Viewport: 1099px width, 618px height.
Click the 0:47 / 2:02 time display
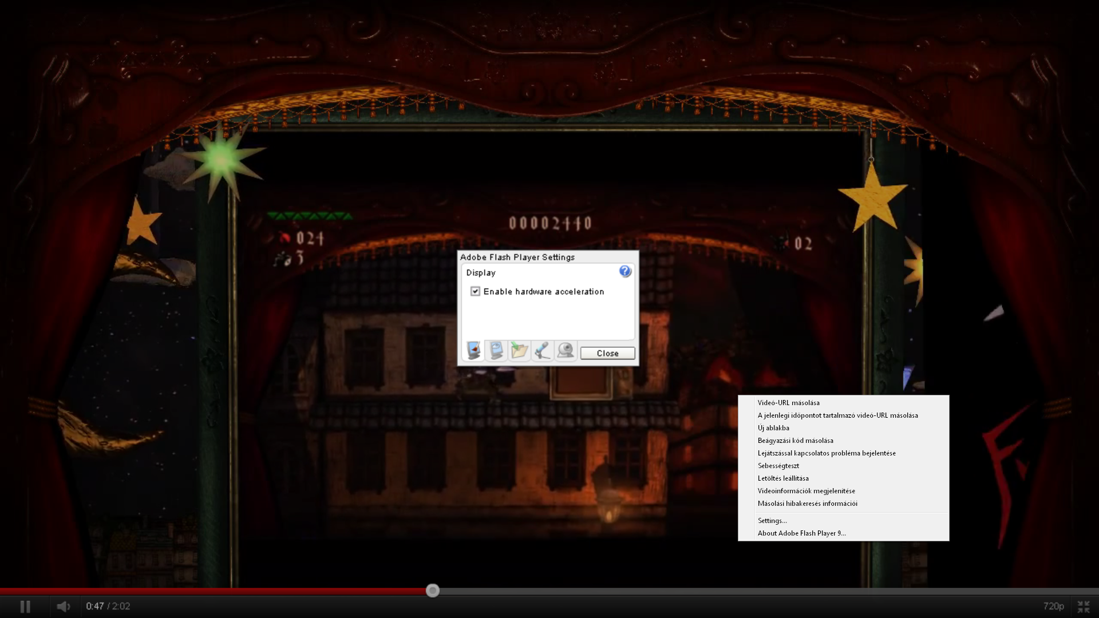pyautogui.click(x=108, y=606)
